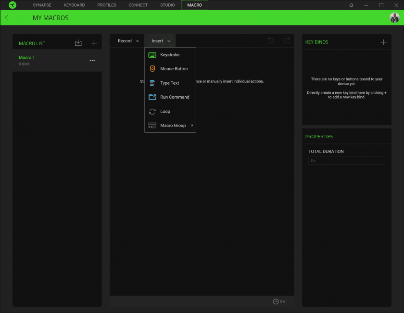Redo the last macro action
The height and width of the screenshot is (313, 404).
(287, 40)
